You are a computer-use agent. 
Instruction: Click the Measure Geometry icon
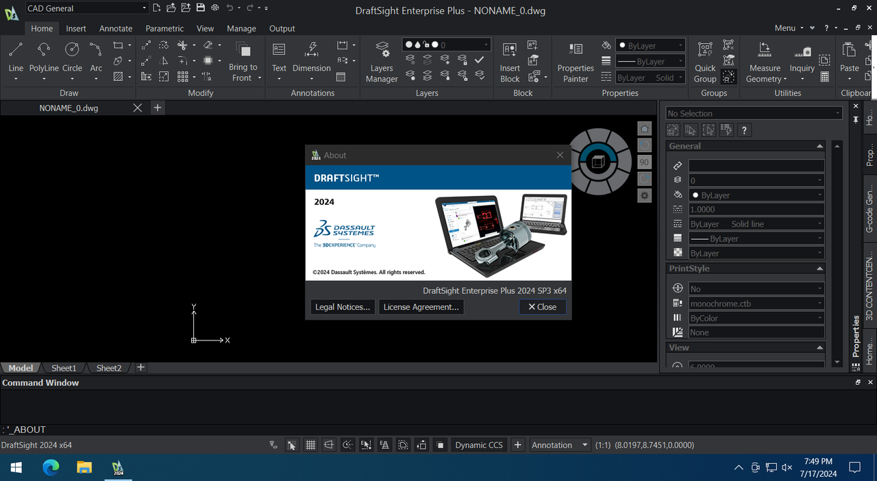click(x=765, y=50)
